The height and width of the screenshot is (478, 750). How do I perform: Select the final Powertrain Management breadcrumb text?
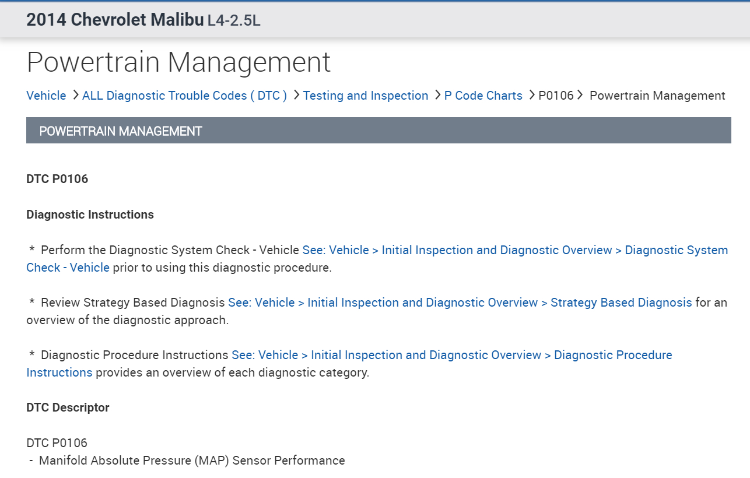(657, 96)
